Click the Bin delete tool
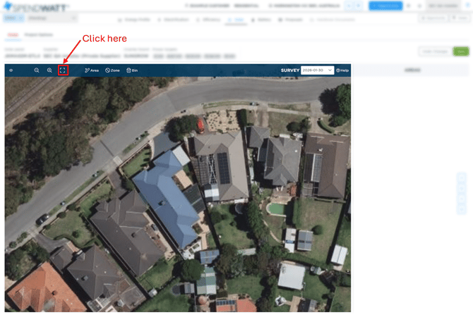The width and height of the screenshot is (473, 317). pos(131,70)
